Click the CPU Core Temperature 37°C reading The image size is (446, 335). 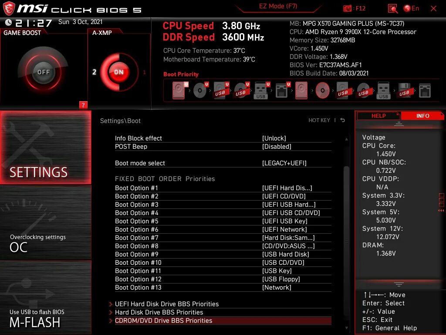point(204,51)
